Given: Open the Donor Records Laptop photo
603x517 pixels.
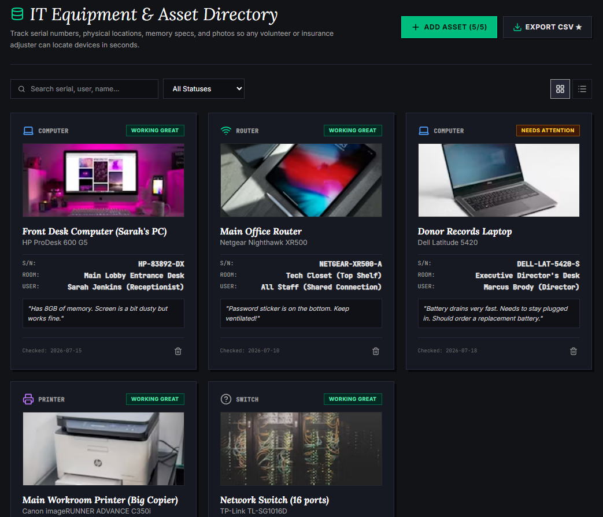Looking at the screenshot, I should 499,180.
